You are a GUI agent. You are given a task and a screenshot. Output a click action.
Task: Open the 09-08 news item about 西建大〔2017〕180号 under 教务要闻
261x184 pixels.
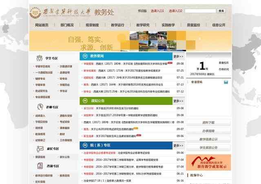tap(125, 64)
